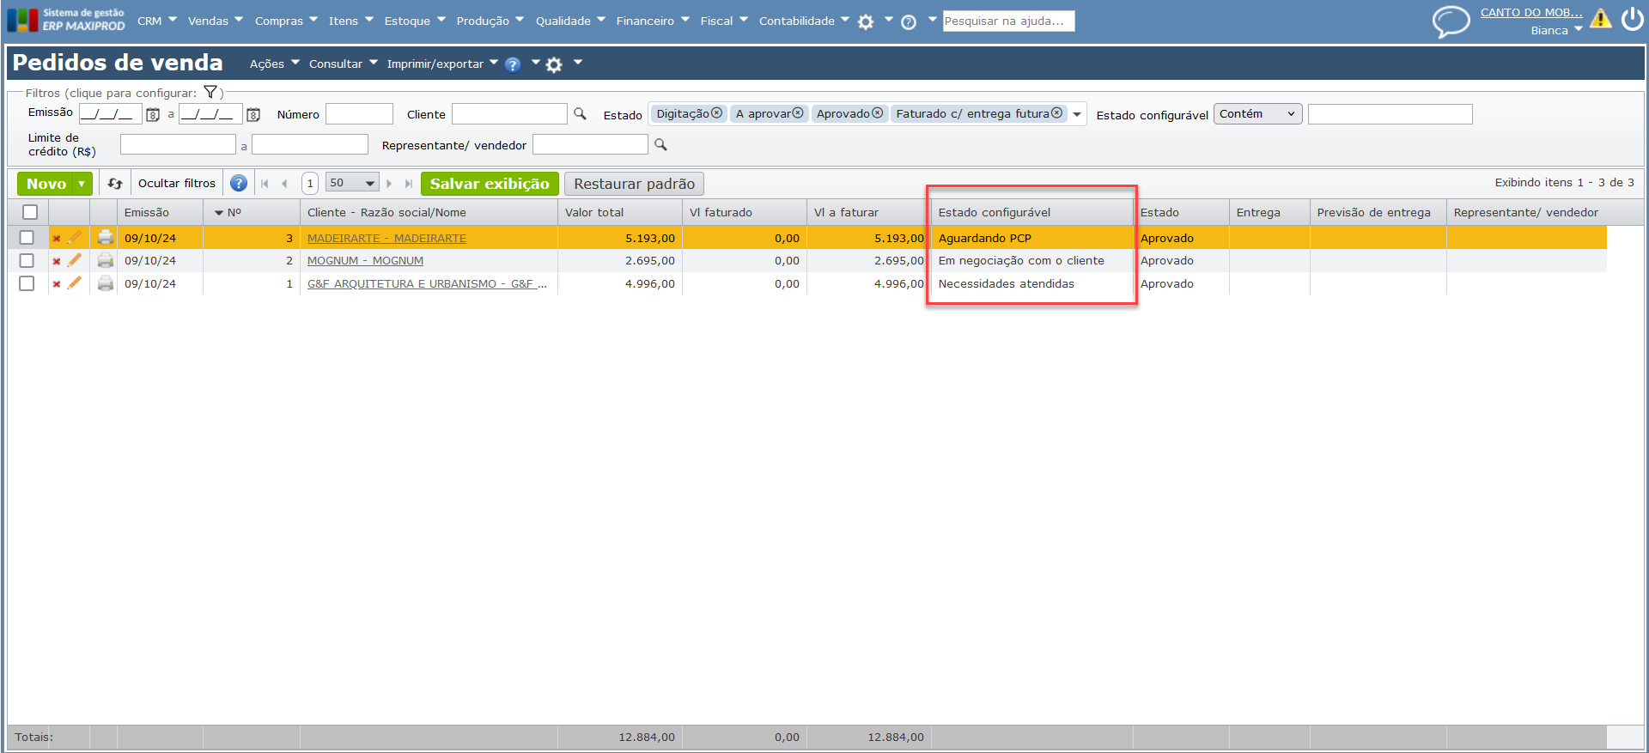The width and height of the screenshot is (1649, 753).
Task: Open the Pedidos de venda page settings gear
Action: pos(554,64)
